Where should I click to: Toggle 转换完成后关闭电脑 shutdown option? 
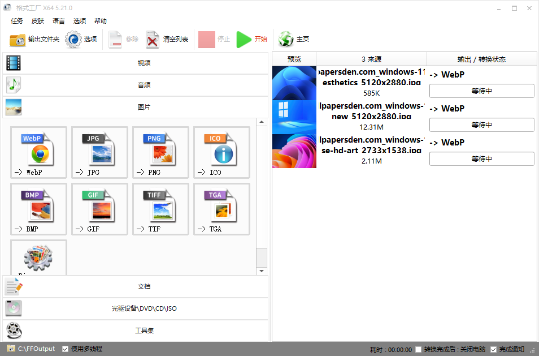[x=418, y=349]
